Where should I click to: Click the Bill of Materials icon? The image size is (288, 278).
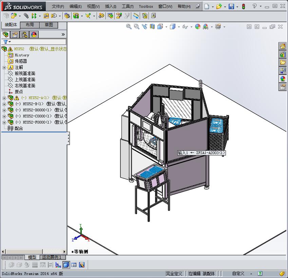pos(110,16)
